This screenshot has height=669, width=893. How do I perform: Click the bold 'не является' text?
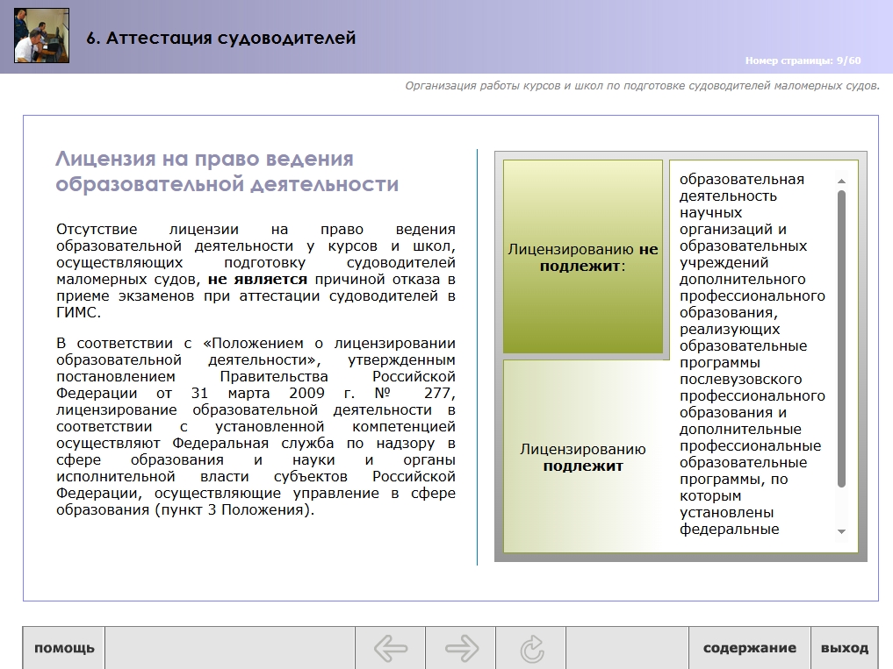point(257,280)
